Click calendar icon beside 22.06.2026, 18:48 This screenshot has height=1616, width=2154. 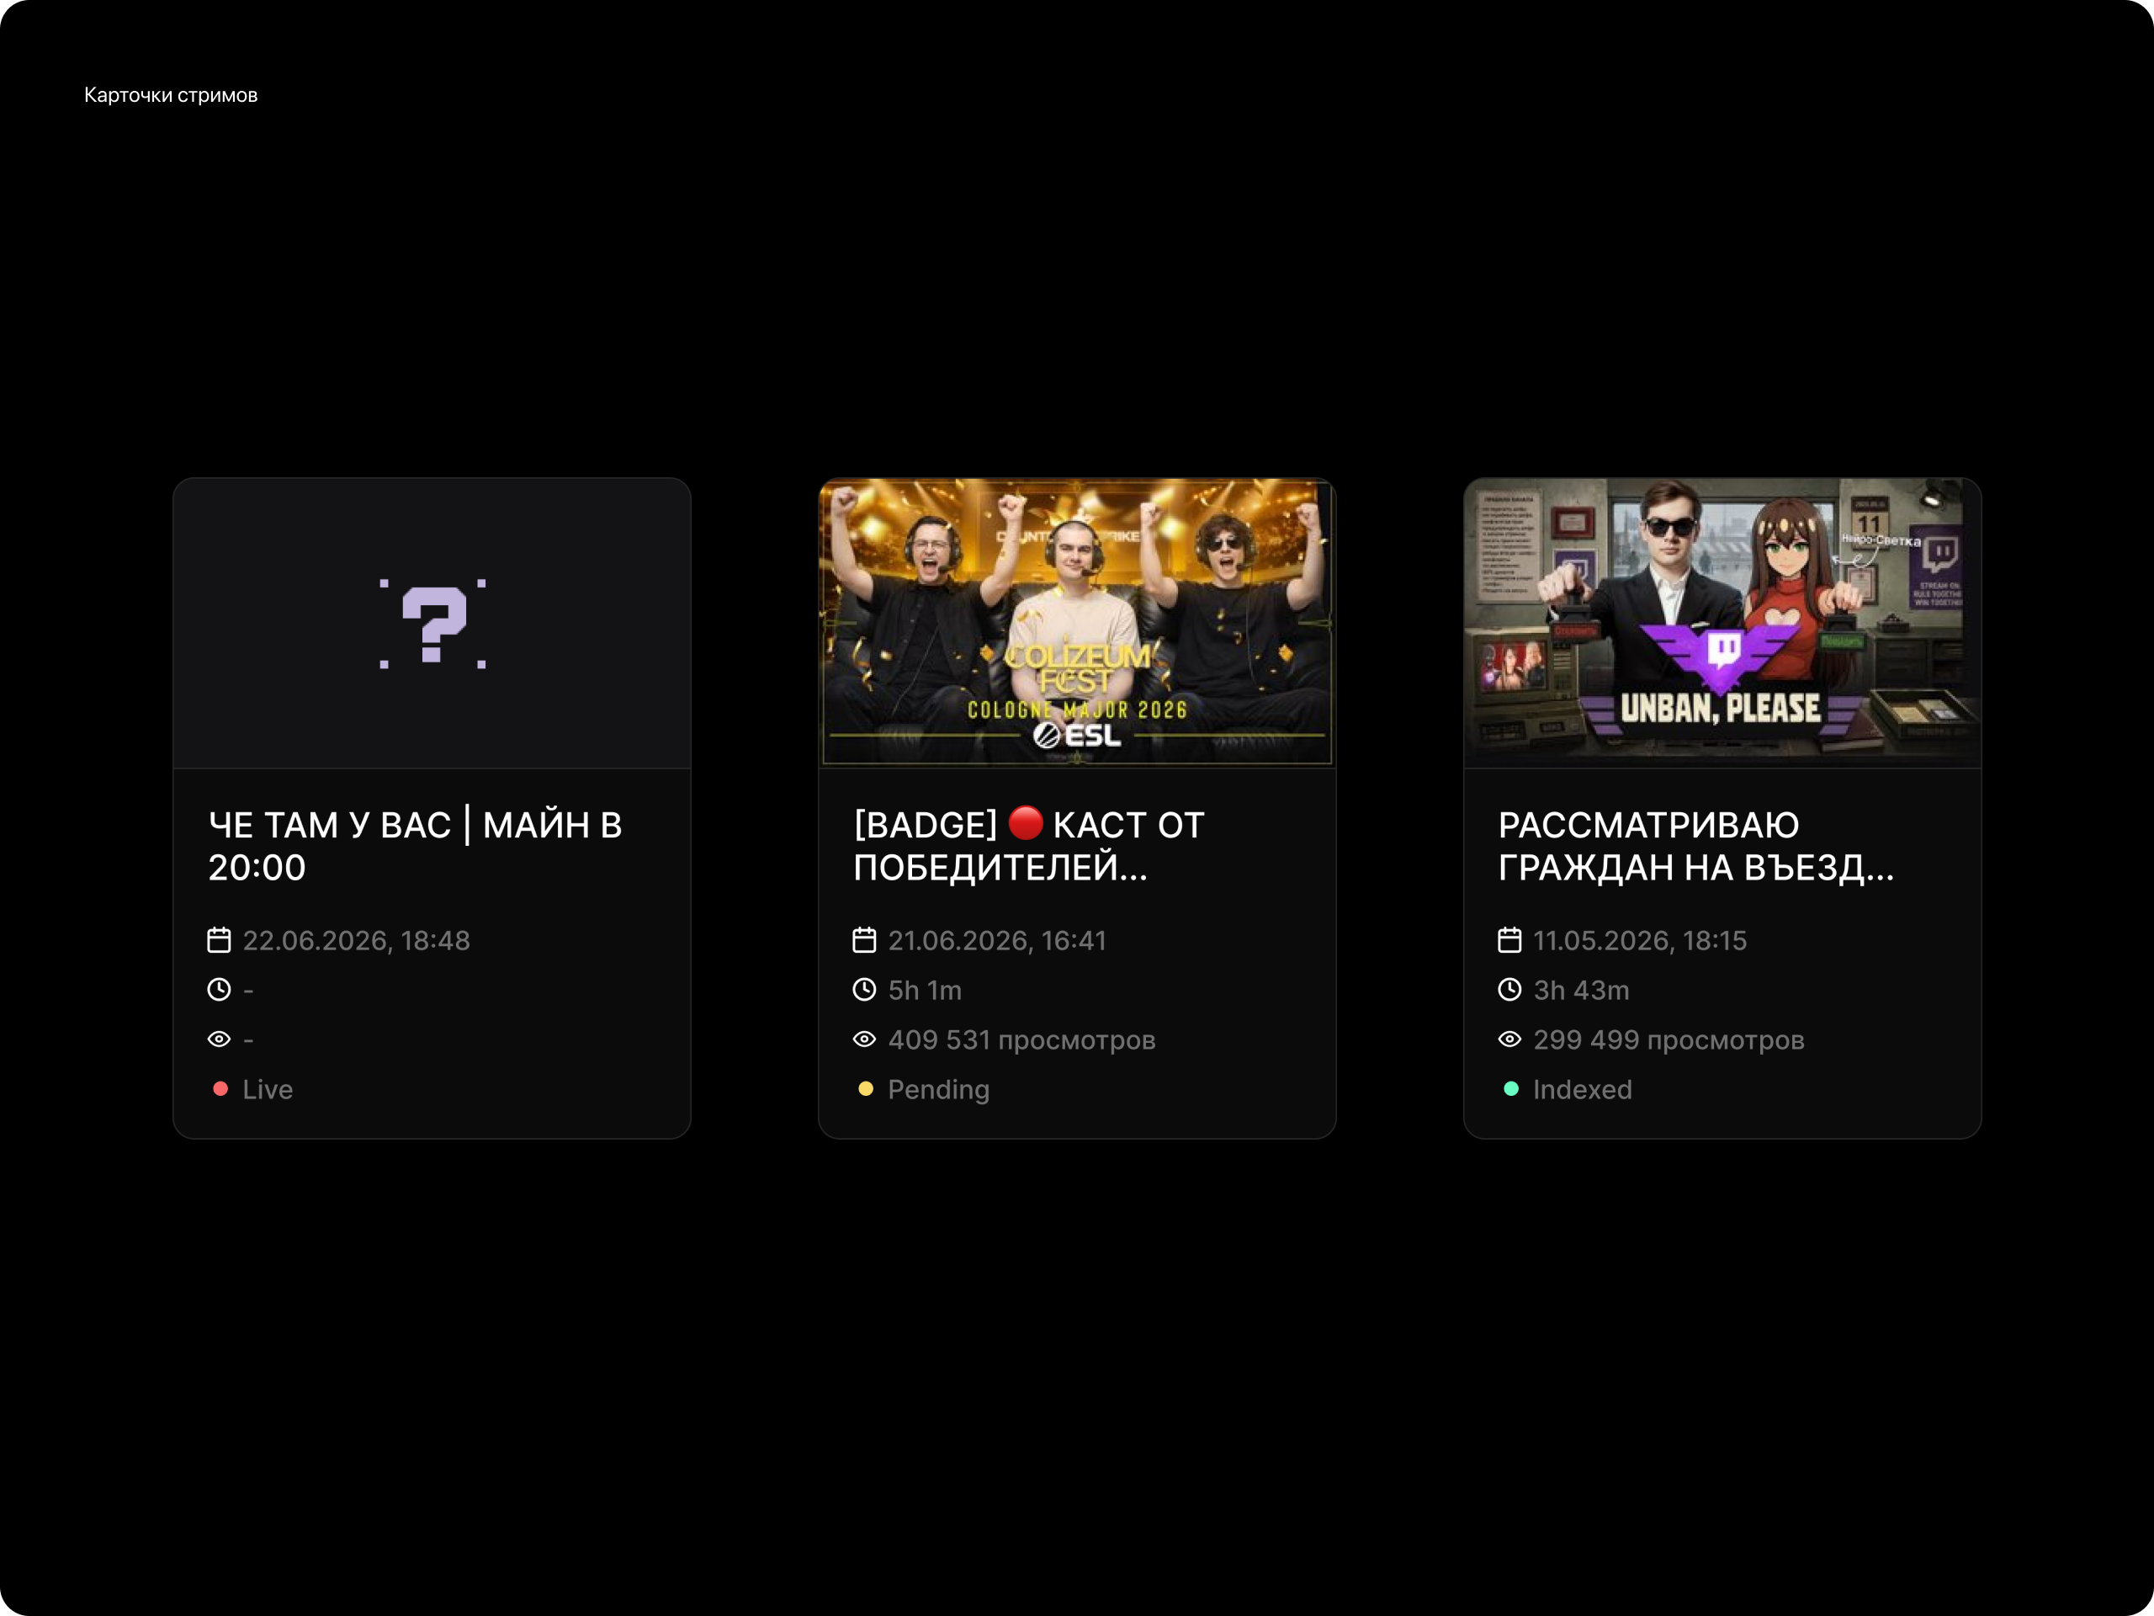(219, 940)
